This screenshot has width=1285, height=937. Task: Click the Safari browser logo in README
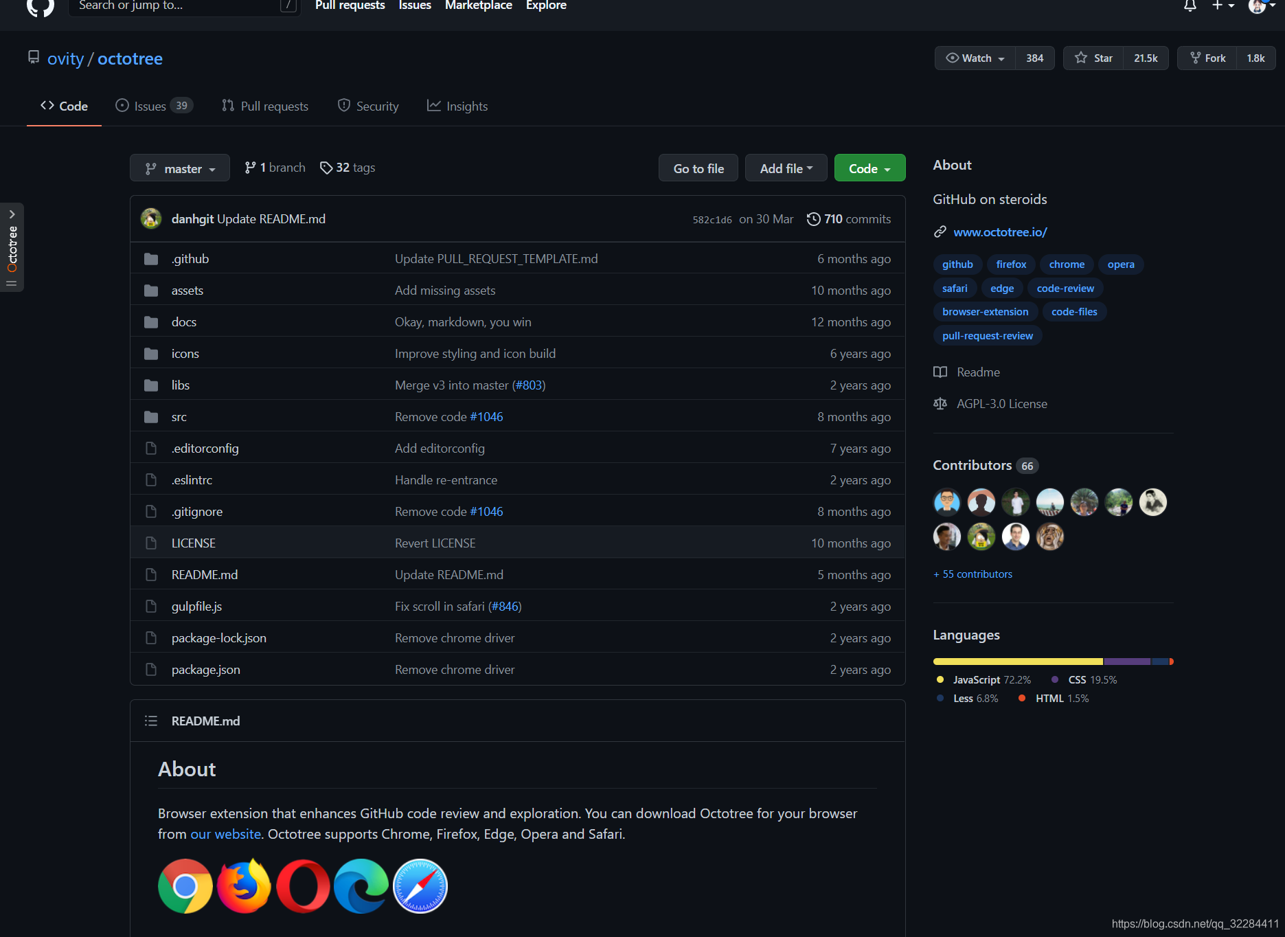tap(420, 886)
